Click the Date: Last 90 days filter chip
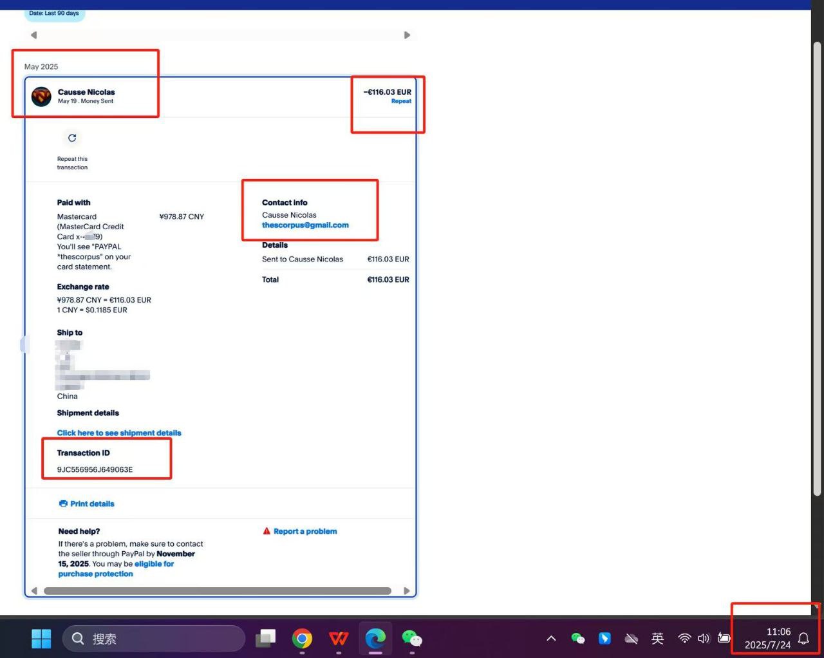This screenshot has width=824, height=658. pos(54,14)
